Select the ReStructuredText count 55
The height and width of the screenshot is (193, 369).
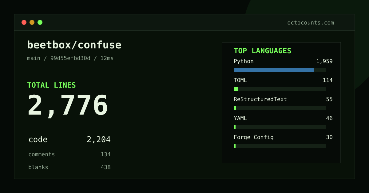point(329,99)
